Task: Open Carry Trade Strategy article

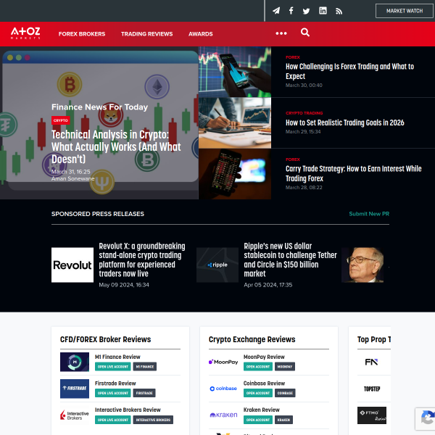Action: click(x=354, y=173)
